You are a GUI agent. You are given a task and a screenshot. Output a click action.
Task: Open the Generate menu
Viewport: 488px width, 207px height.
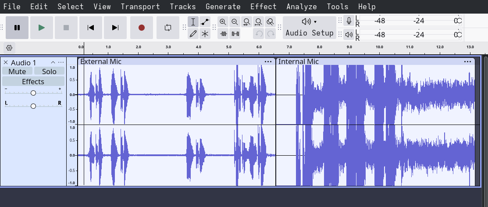(x=223, y=7)
